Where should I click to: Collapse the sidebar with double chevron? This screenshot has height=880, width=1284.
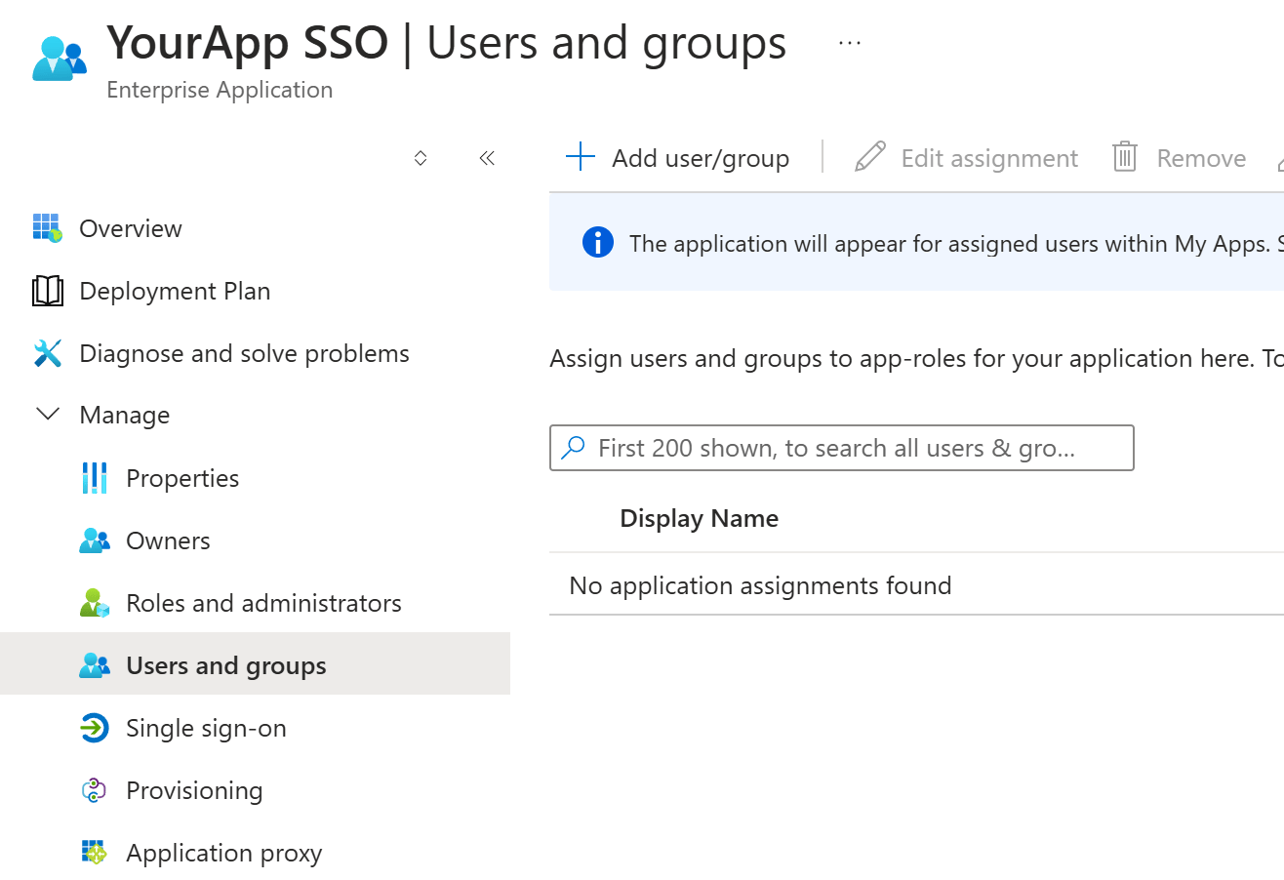[487, 158]
